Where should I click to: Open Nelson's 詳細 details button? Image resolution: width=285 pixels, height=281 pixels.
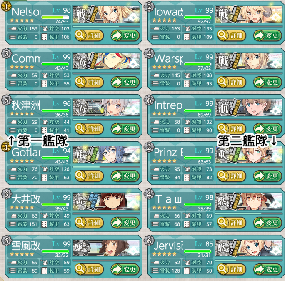tap(89, 35)
